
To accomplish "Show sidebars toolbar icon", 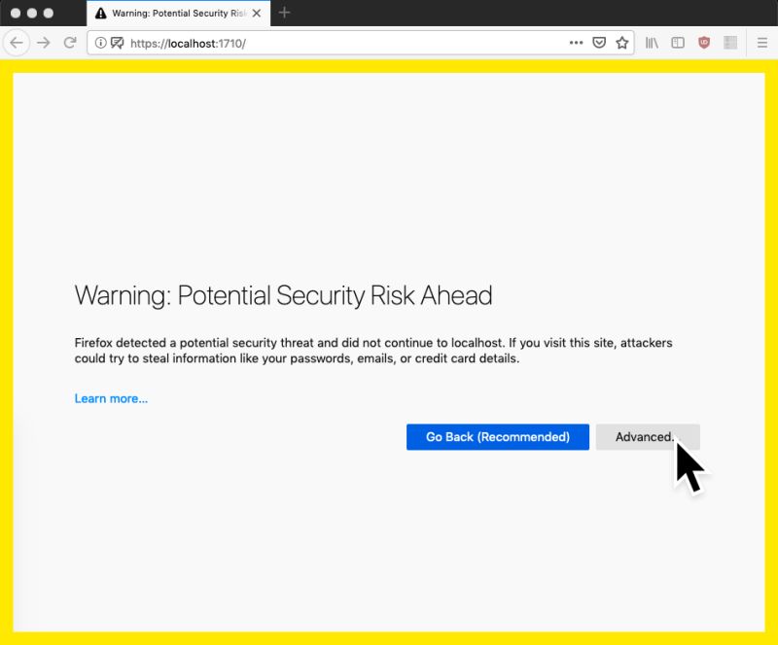I will coord(678,43).
